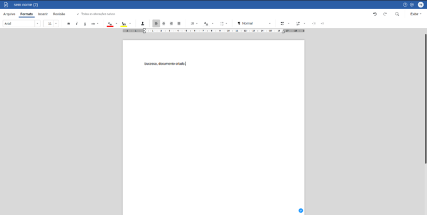Open the highlight color palette arrow
This screenshot has height=215, width=427.
130,24
